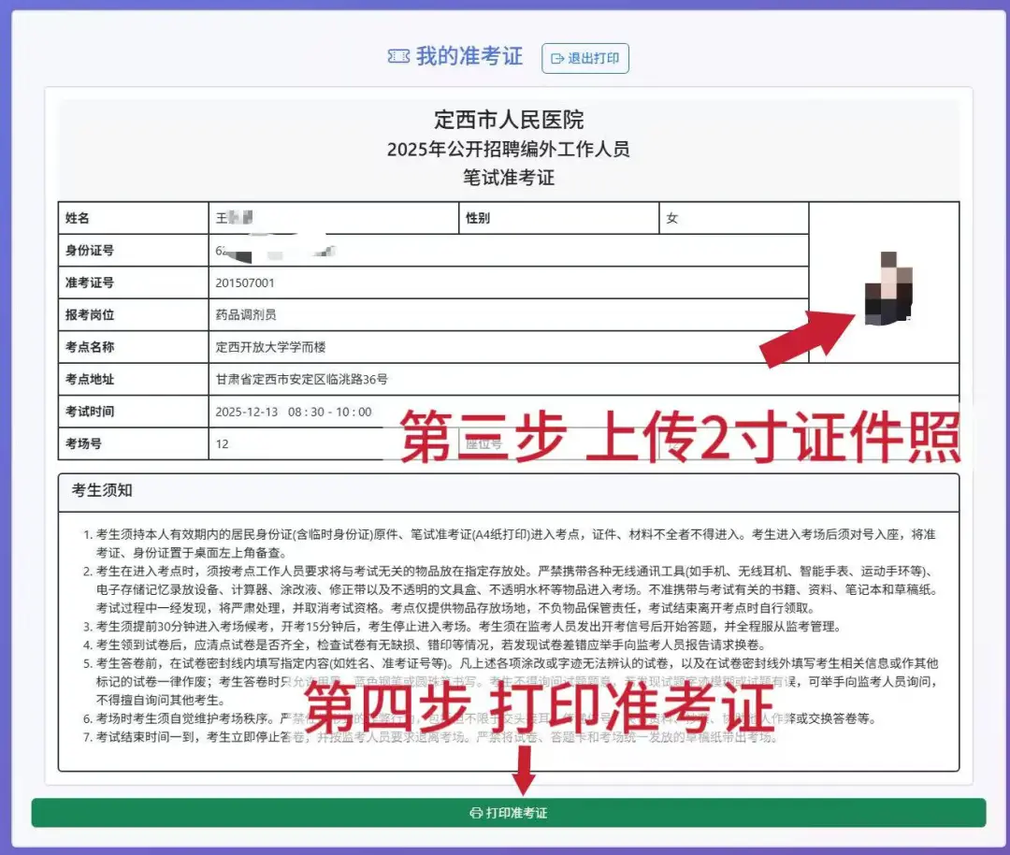Click the printer icon on green bar
This screenshot has height=855, width=1010.
(475, 813)
